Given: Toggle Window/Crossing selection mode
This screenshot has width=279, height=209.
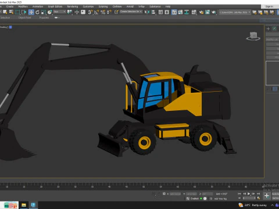Looking at the screenshot, I should coord(24,12).
